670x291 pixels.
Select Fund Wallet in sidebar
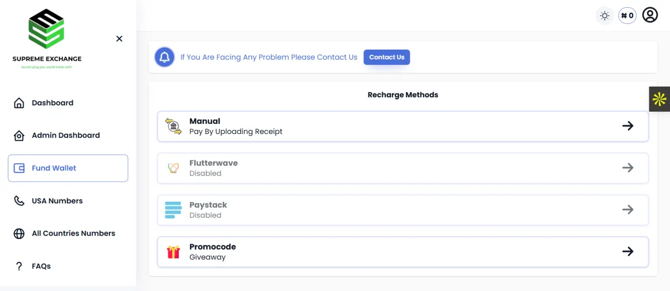coord(68,168)
